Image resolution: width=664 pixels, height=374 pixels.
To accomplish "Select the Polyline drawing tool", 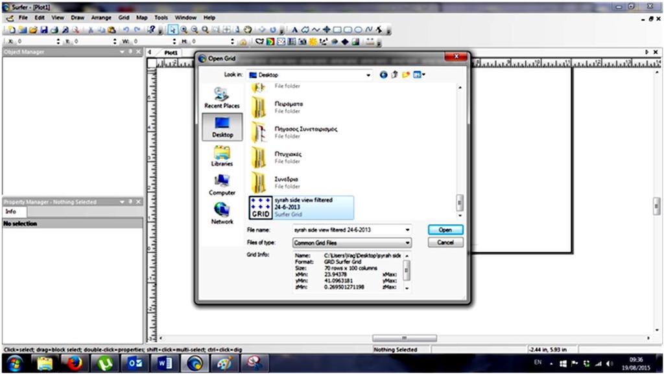I will 316,30.
